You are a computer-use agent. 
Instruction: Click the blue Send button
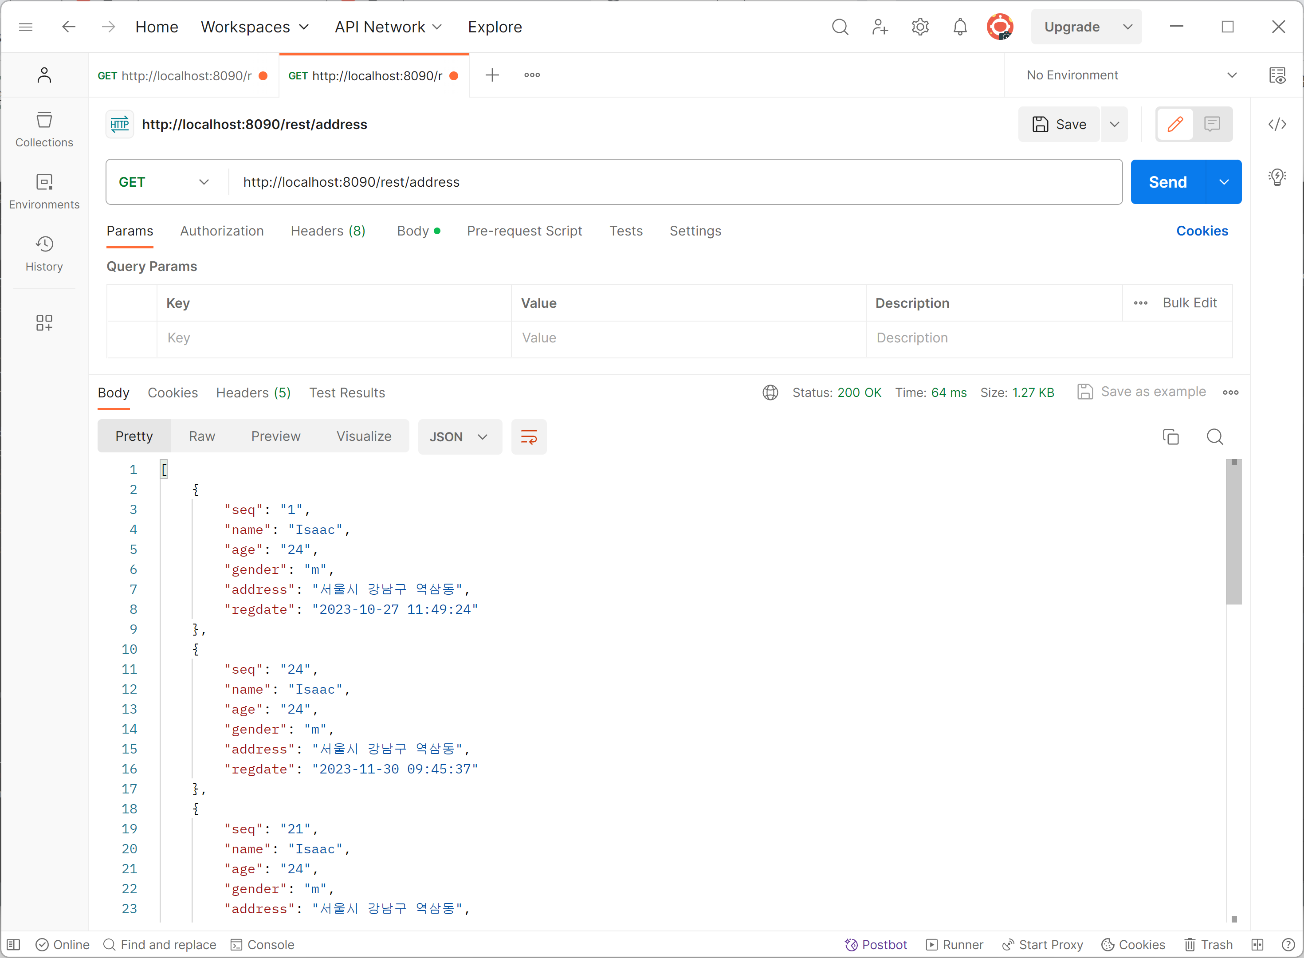(x=1167, y=182)
